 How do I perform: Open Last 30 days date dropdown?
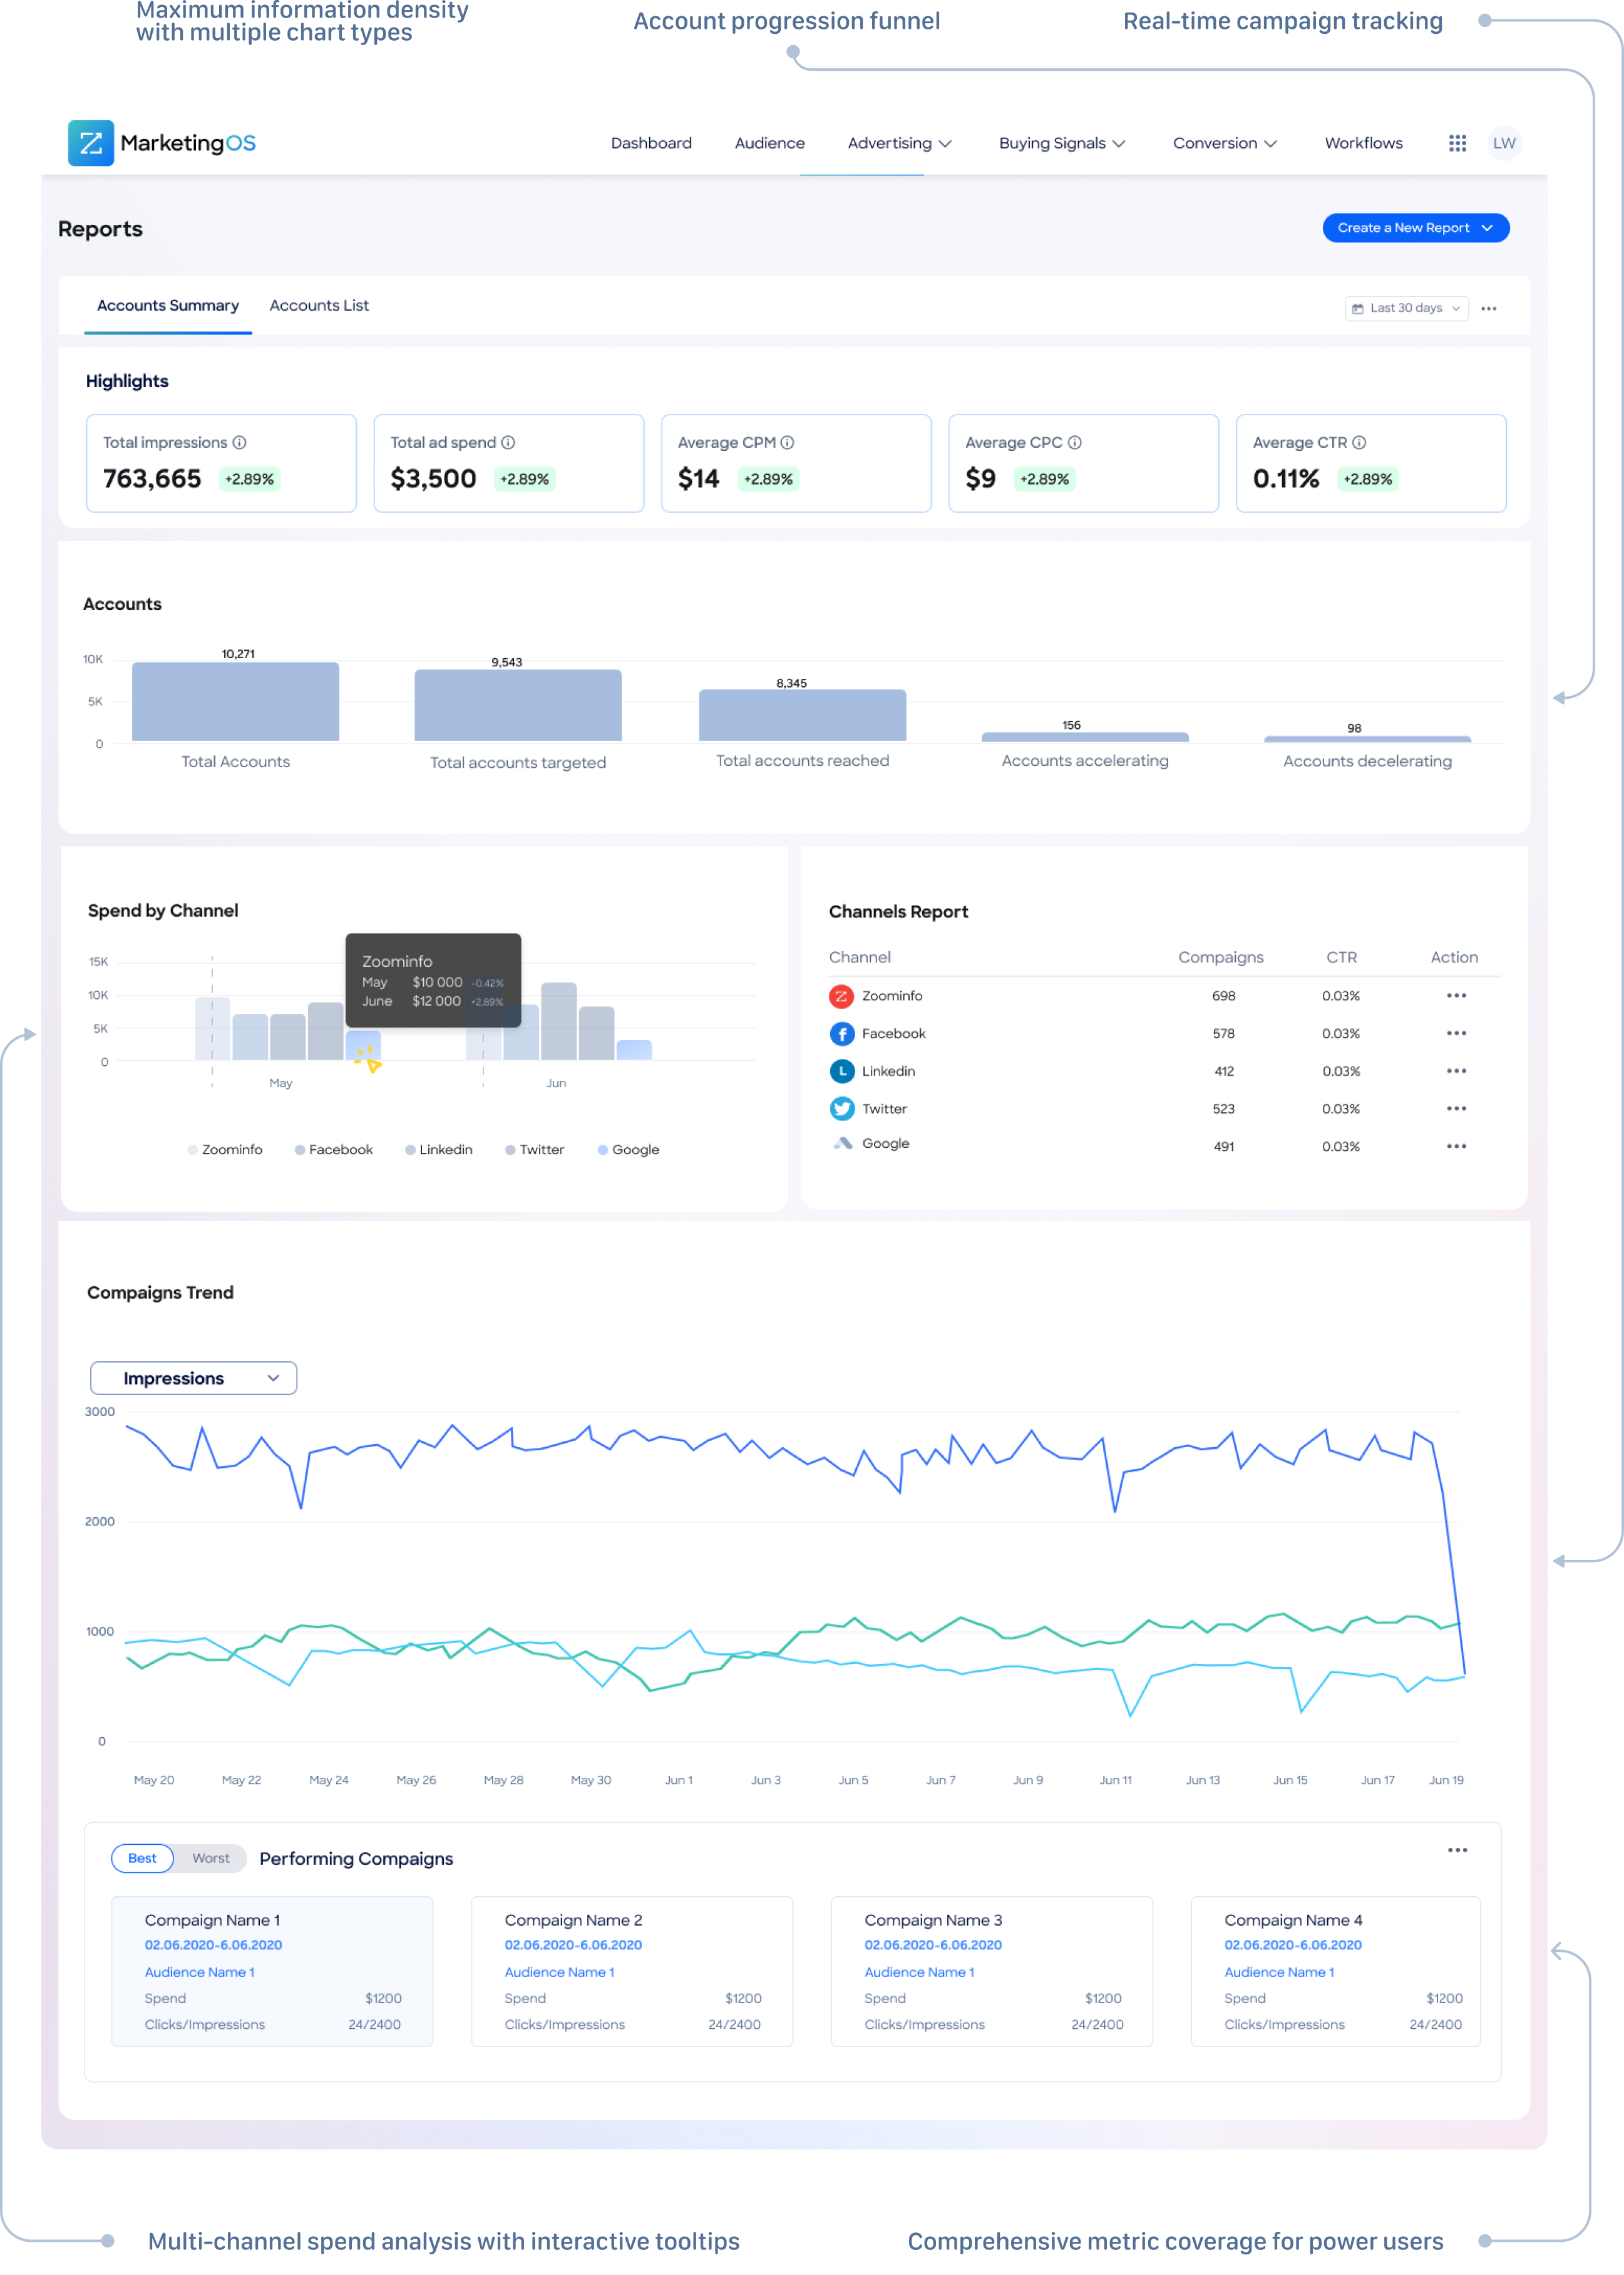tap(1406, 308)
